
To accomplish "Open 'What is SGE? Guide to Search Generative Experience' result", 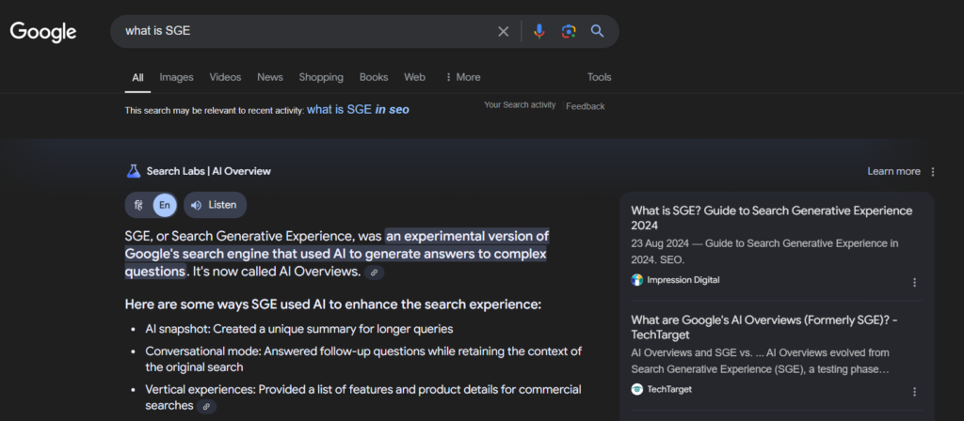I will (x=772, y=218).
